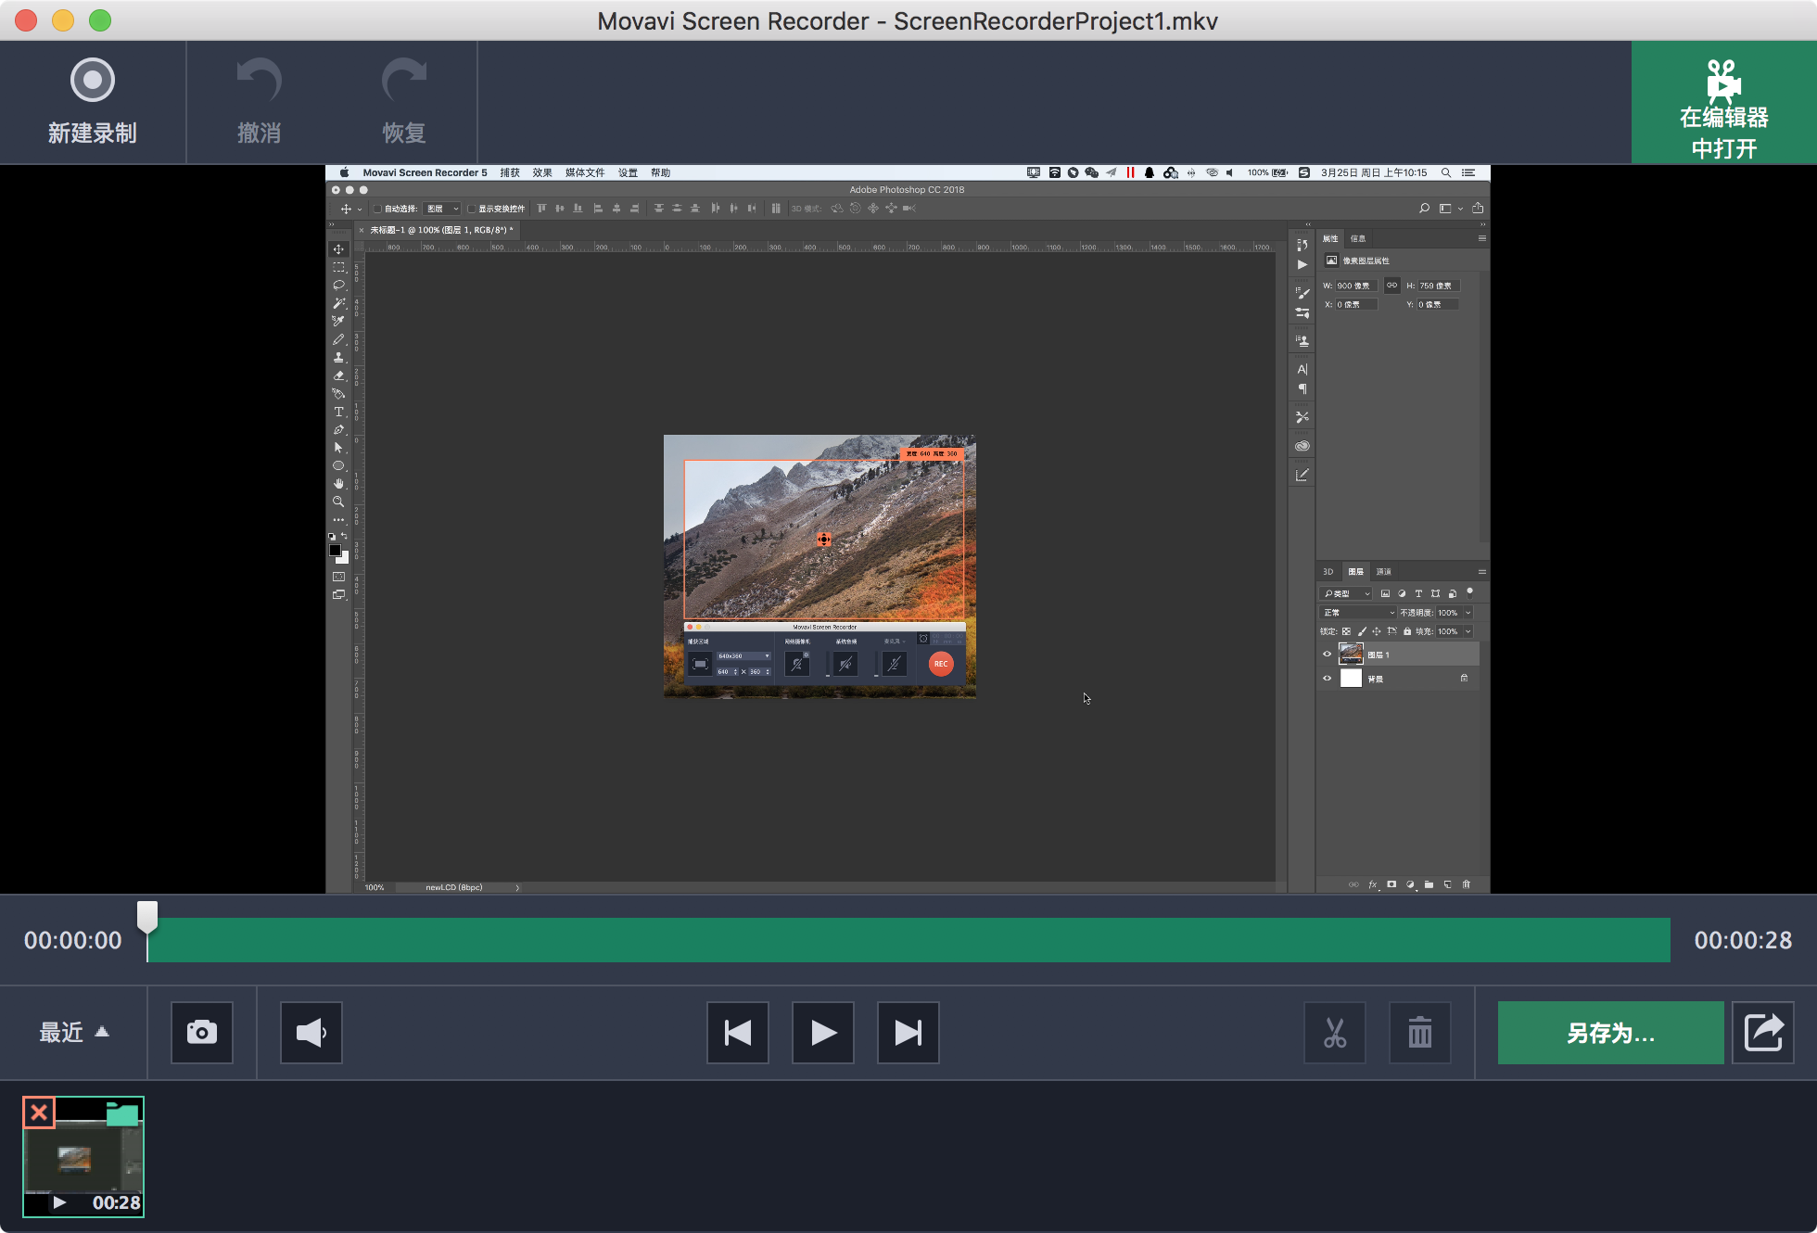1817x1233 pixels.
Task: Select the Eraser tool in Photoshop preview
Action: pyautogui.click(x=338, y=375)
